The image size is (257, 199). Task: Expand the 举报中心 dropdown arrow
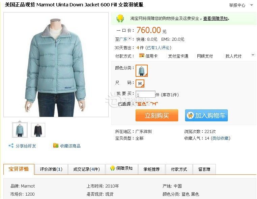point(251,5)
